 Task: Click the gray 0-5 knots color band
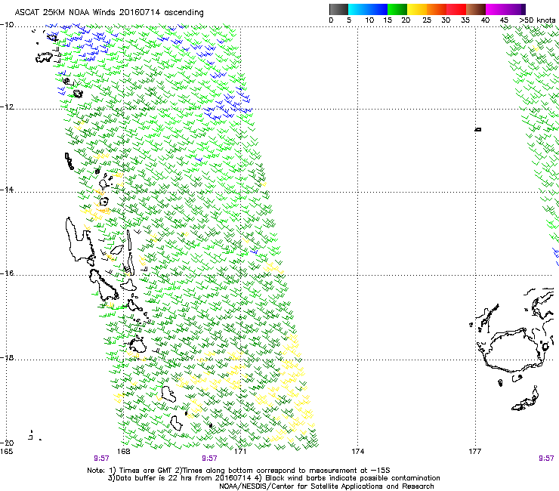tap(338, 9)
